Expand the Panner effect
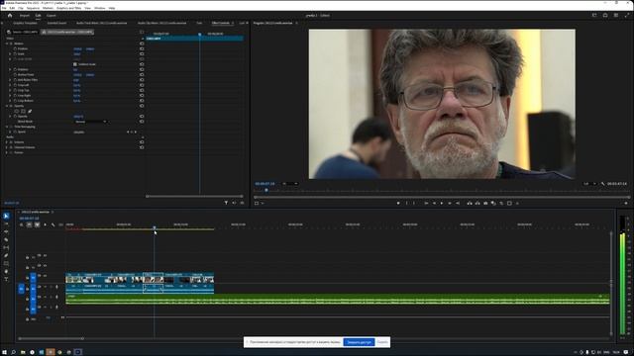 tap(7, 152)
